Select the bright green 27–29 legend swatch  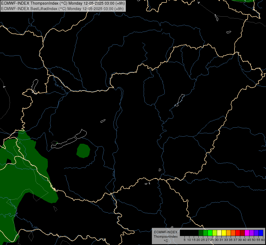tap(210, 233)
